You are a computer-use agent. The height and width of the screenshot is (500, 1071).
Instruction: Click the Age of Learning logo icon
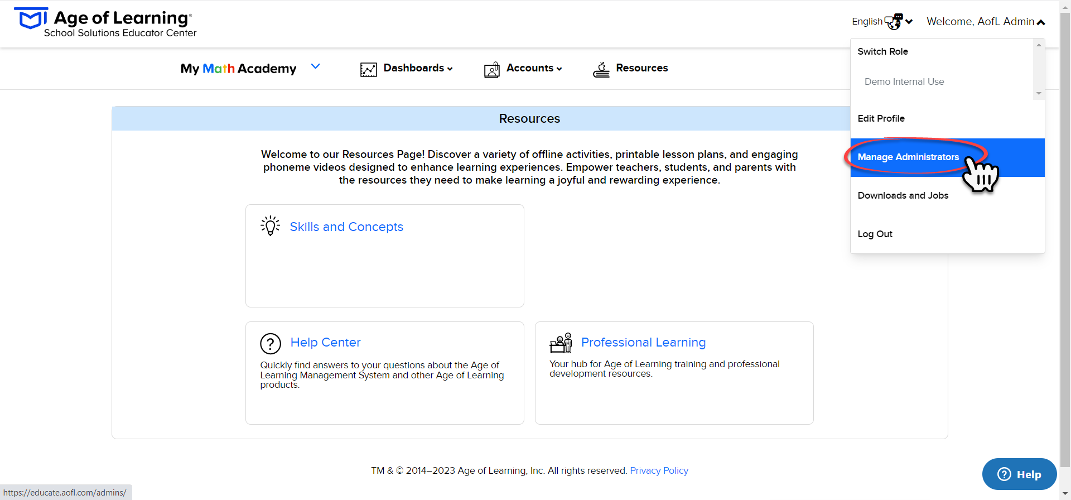tap(31, 18)
